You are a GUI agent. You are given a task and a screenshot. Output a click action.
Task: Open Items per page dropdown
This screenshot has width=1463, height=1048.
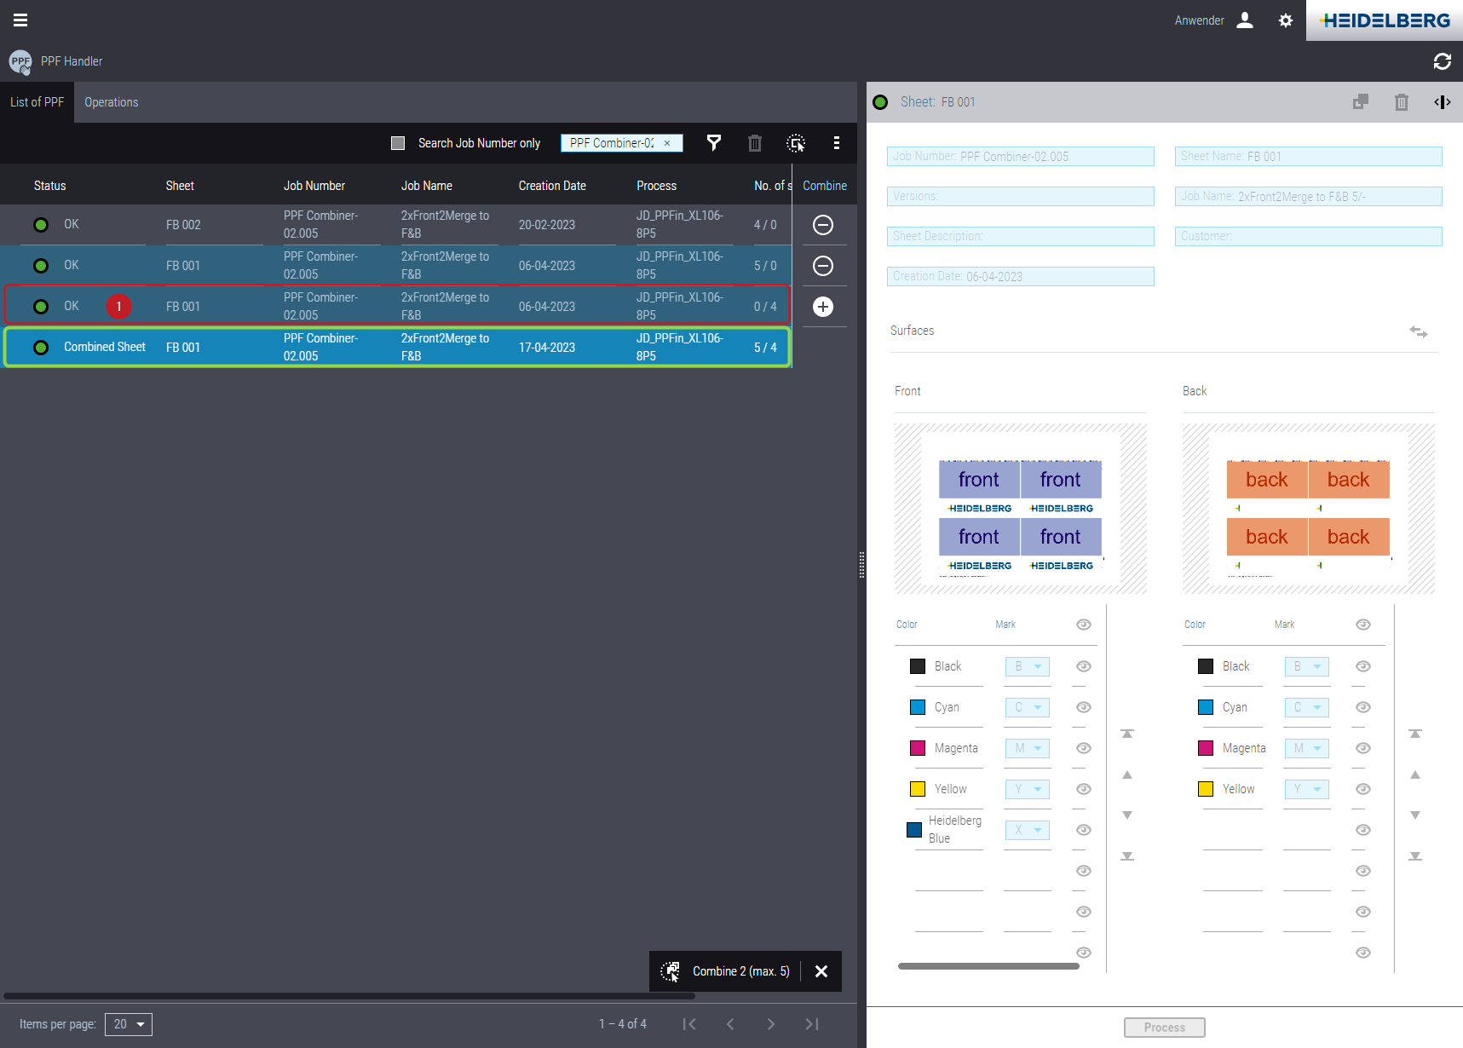(129, 1024)
